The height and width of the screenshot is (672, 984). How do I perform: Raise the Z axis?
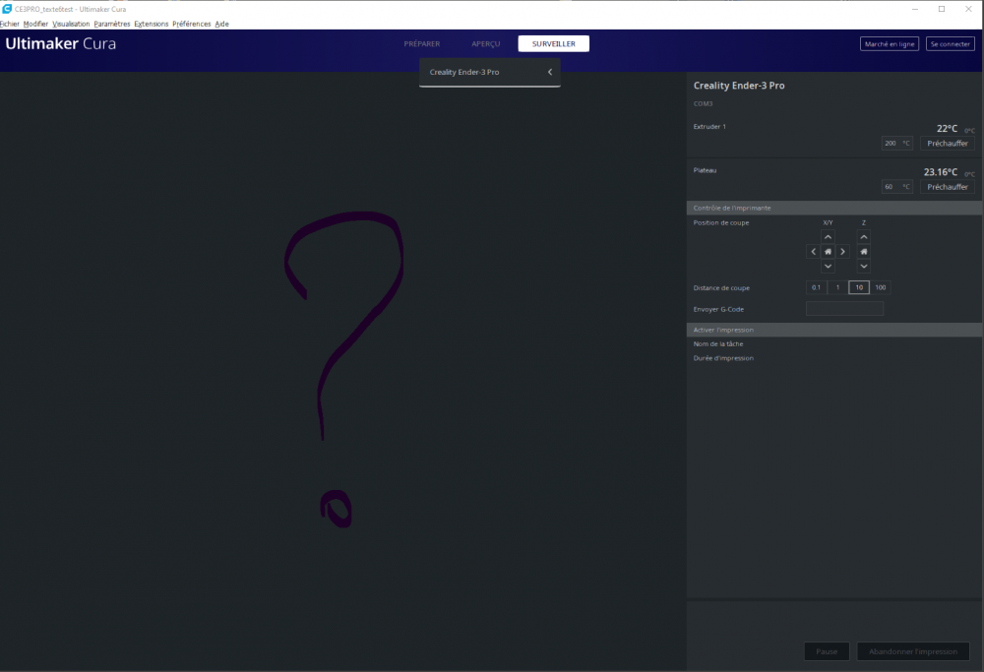[864, 237]
